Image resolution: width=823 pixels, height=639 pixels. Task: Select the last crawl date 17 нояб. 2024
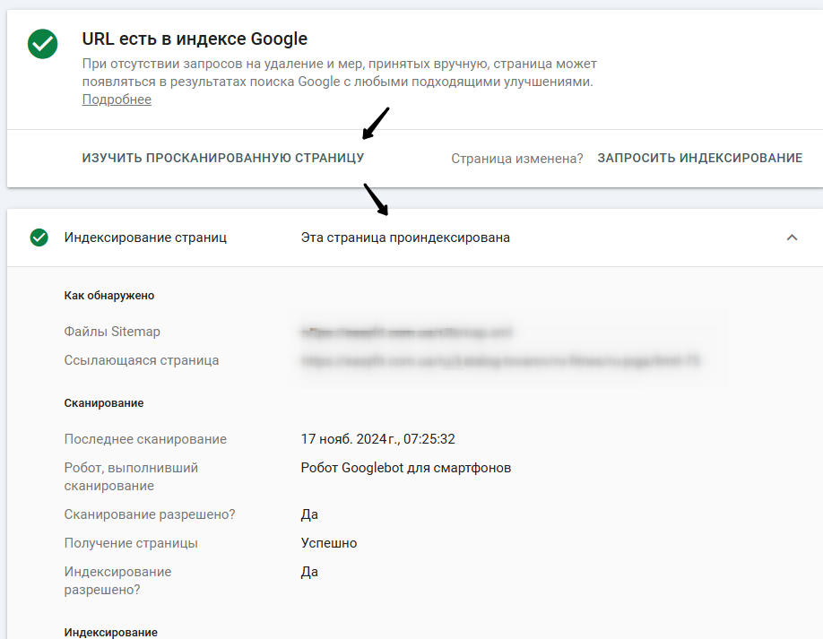tap(377, 439)
